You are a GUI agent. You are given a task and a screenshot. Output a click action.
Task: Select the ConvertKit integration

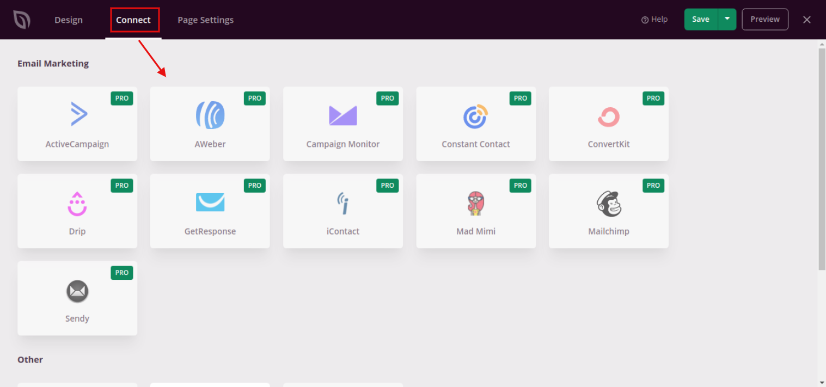(x=608, y=124)
